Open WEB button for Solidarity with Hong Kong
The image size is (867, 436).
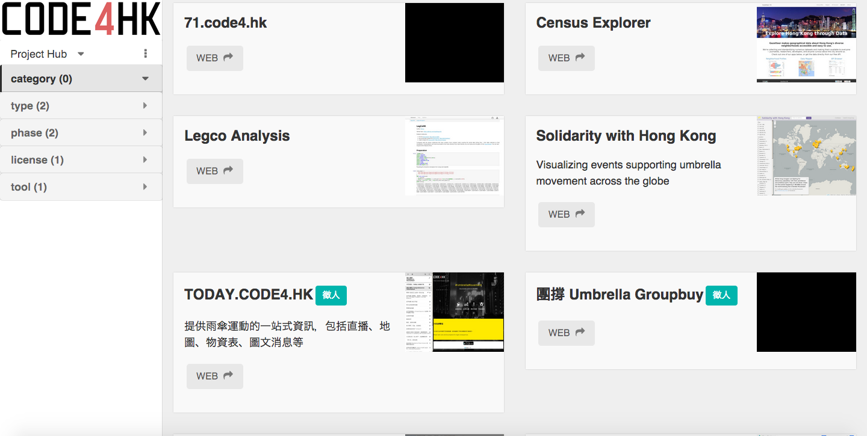567,215
